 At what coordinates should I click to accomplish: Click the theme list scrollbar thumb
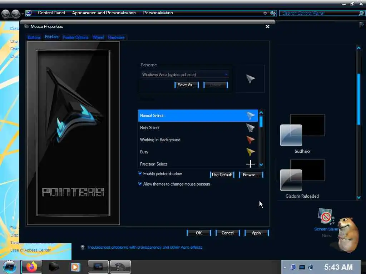click(x=359, y=99)
